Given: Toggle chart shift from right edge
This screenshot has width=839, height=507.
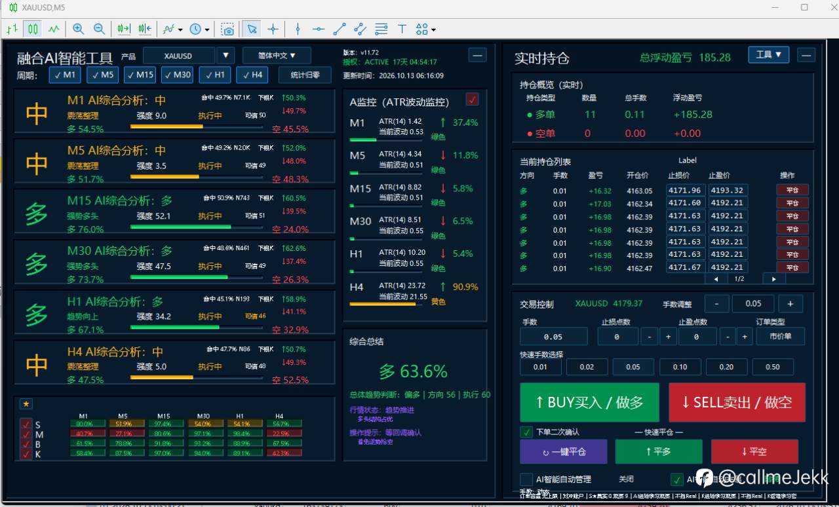Looking at the screenshot, I should [145, 29].
